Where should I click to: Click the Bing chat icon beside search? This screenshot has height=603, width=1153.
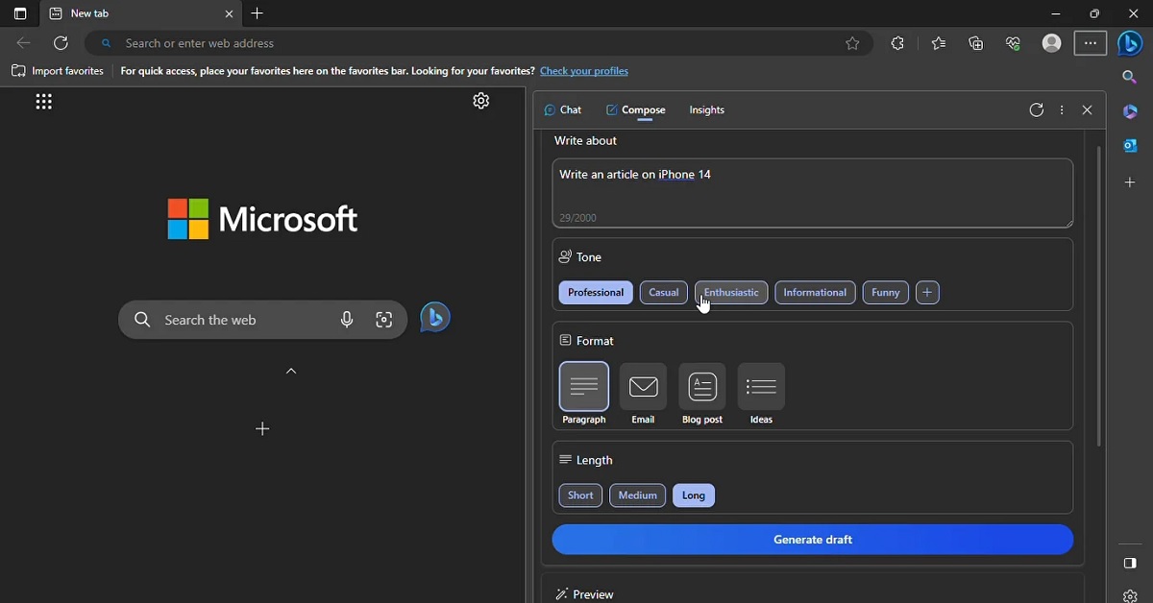435,318
